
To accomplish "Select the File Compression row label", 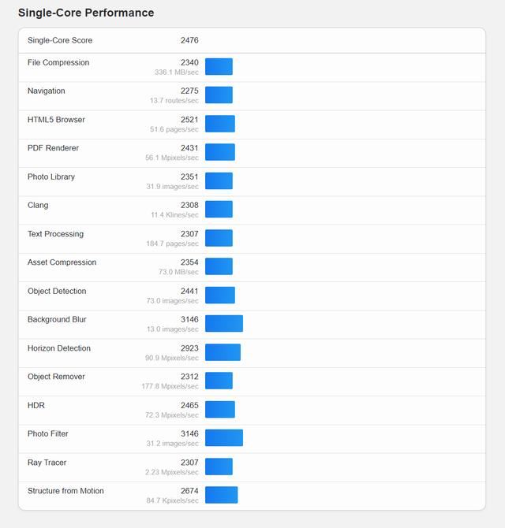I will 58,63.
